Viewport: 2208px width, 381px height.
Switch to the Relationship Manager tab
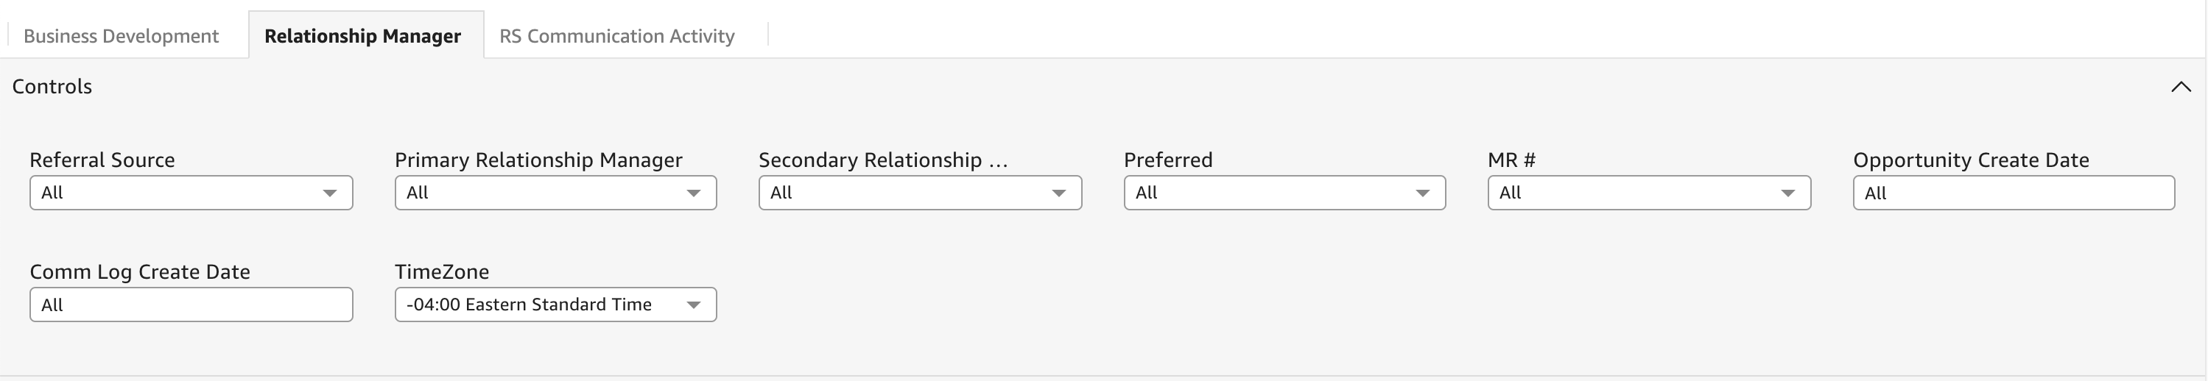362,36
